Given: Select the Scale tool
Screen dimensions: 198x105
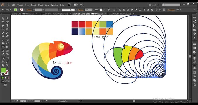Looking at the screenshot, I should (x=7, y=40).
